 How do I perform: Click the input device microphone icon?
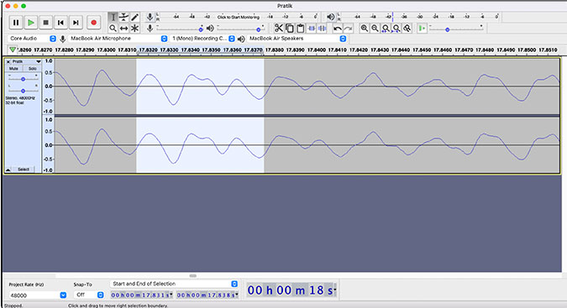[x=62, y=39]
